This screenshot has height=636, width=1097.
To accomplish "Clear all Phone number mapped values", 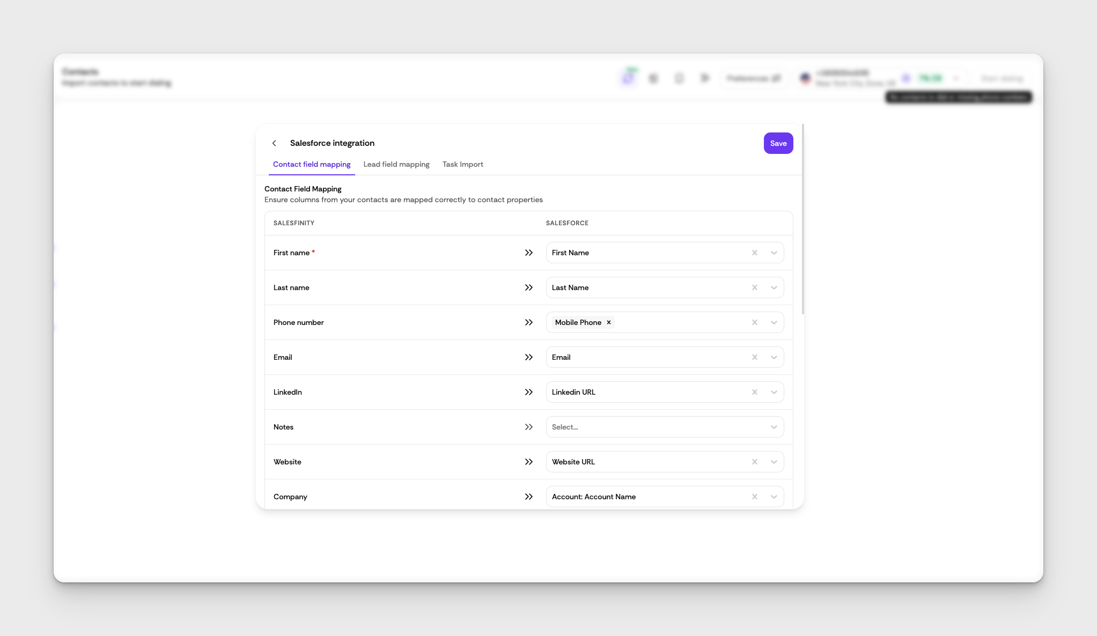I will point(754,322).
